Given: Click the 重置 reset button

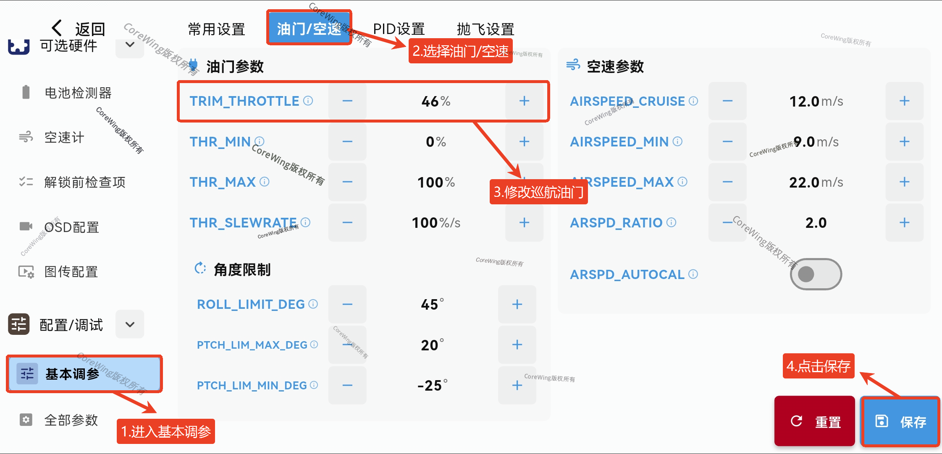Looking at the screenshot, I should coord(814,421).
